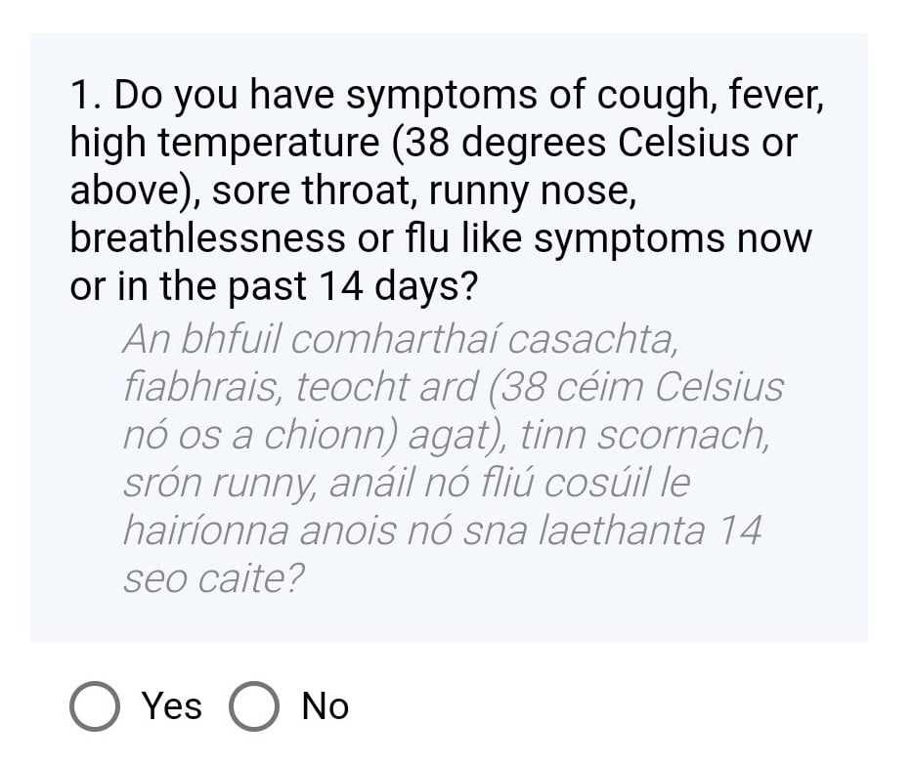Click the words 'past 14 days?'
The width and height of the screenshot is (913, 766).
[x=353, y=286]
